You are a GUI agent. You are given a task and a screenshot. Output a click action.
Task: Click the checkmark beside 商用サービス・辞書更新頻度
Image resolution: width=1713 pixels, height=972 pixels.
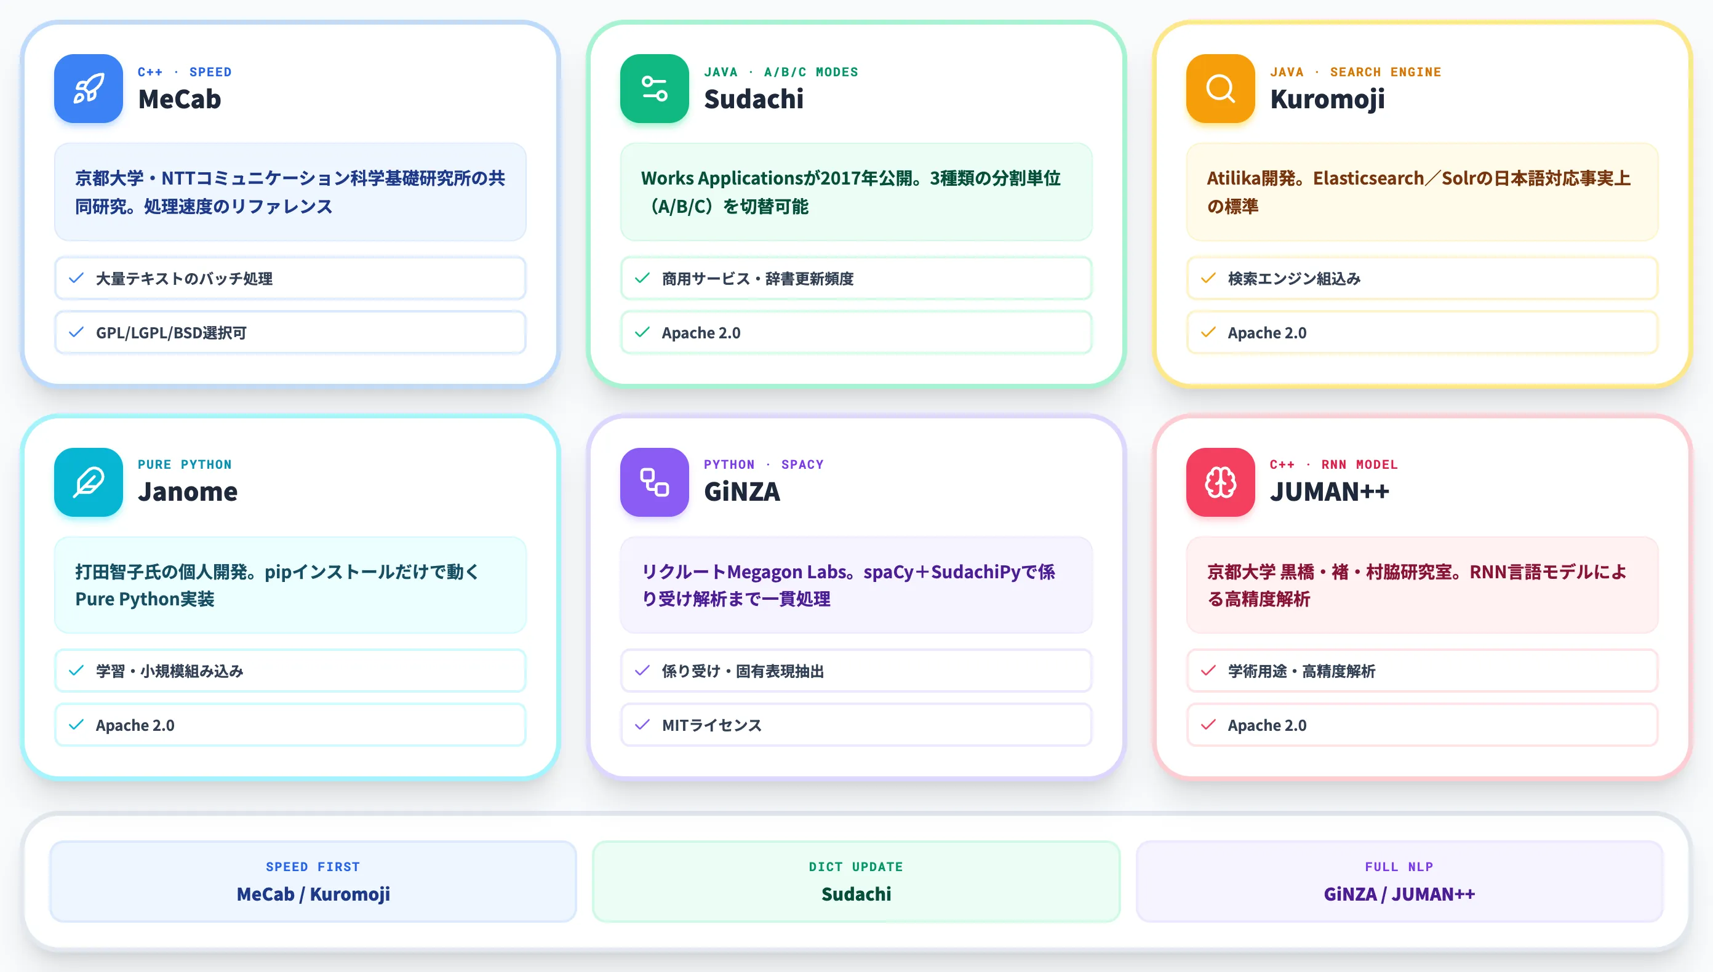coord(642,277)
